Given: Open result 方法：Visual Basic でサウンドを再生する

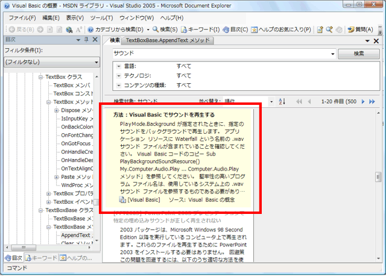Looking at the screenshot, I should click(x=164, y=115).
